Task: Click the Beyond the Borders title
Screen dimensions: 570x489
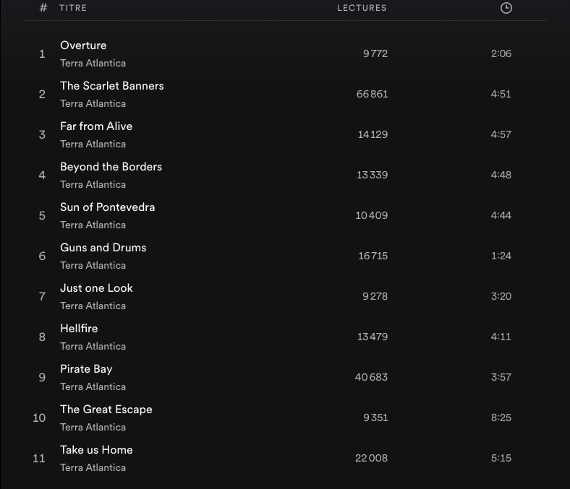Action: coord(111,167)
